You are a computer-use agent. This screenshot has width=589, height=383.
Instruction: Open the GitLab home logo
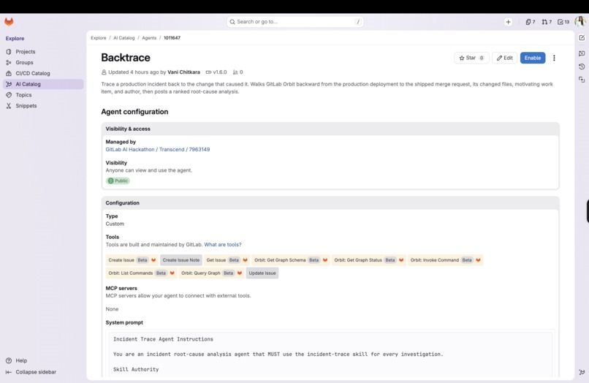[x=9, y=22]
